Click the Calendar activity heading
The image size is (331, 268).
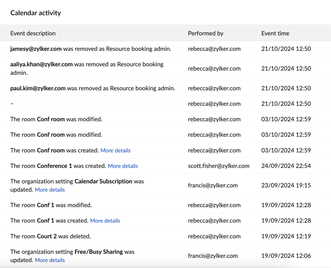pyautogui.click(x=36, y=13)
